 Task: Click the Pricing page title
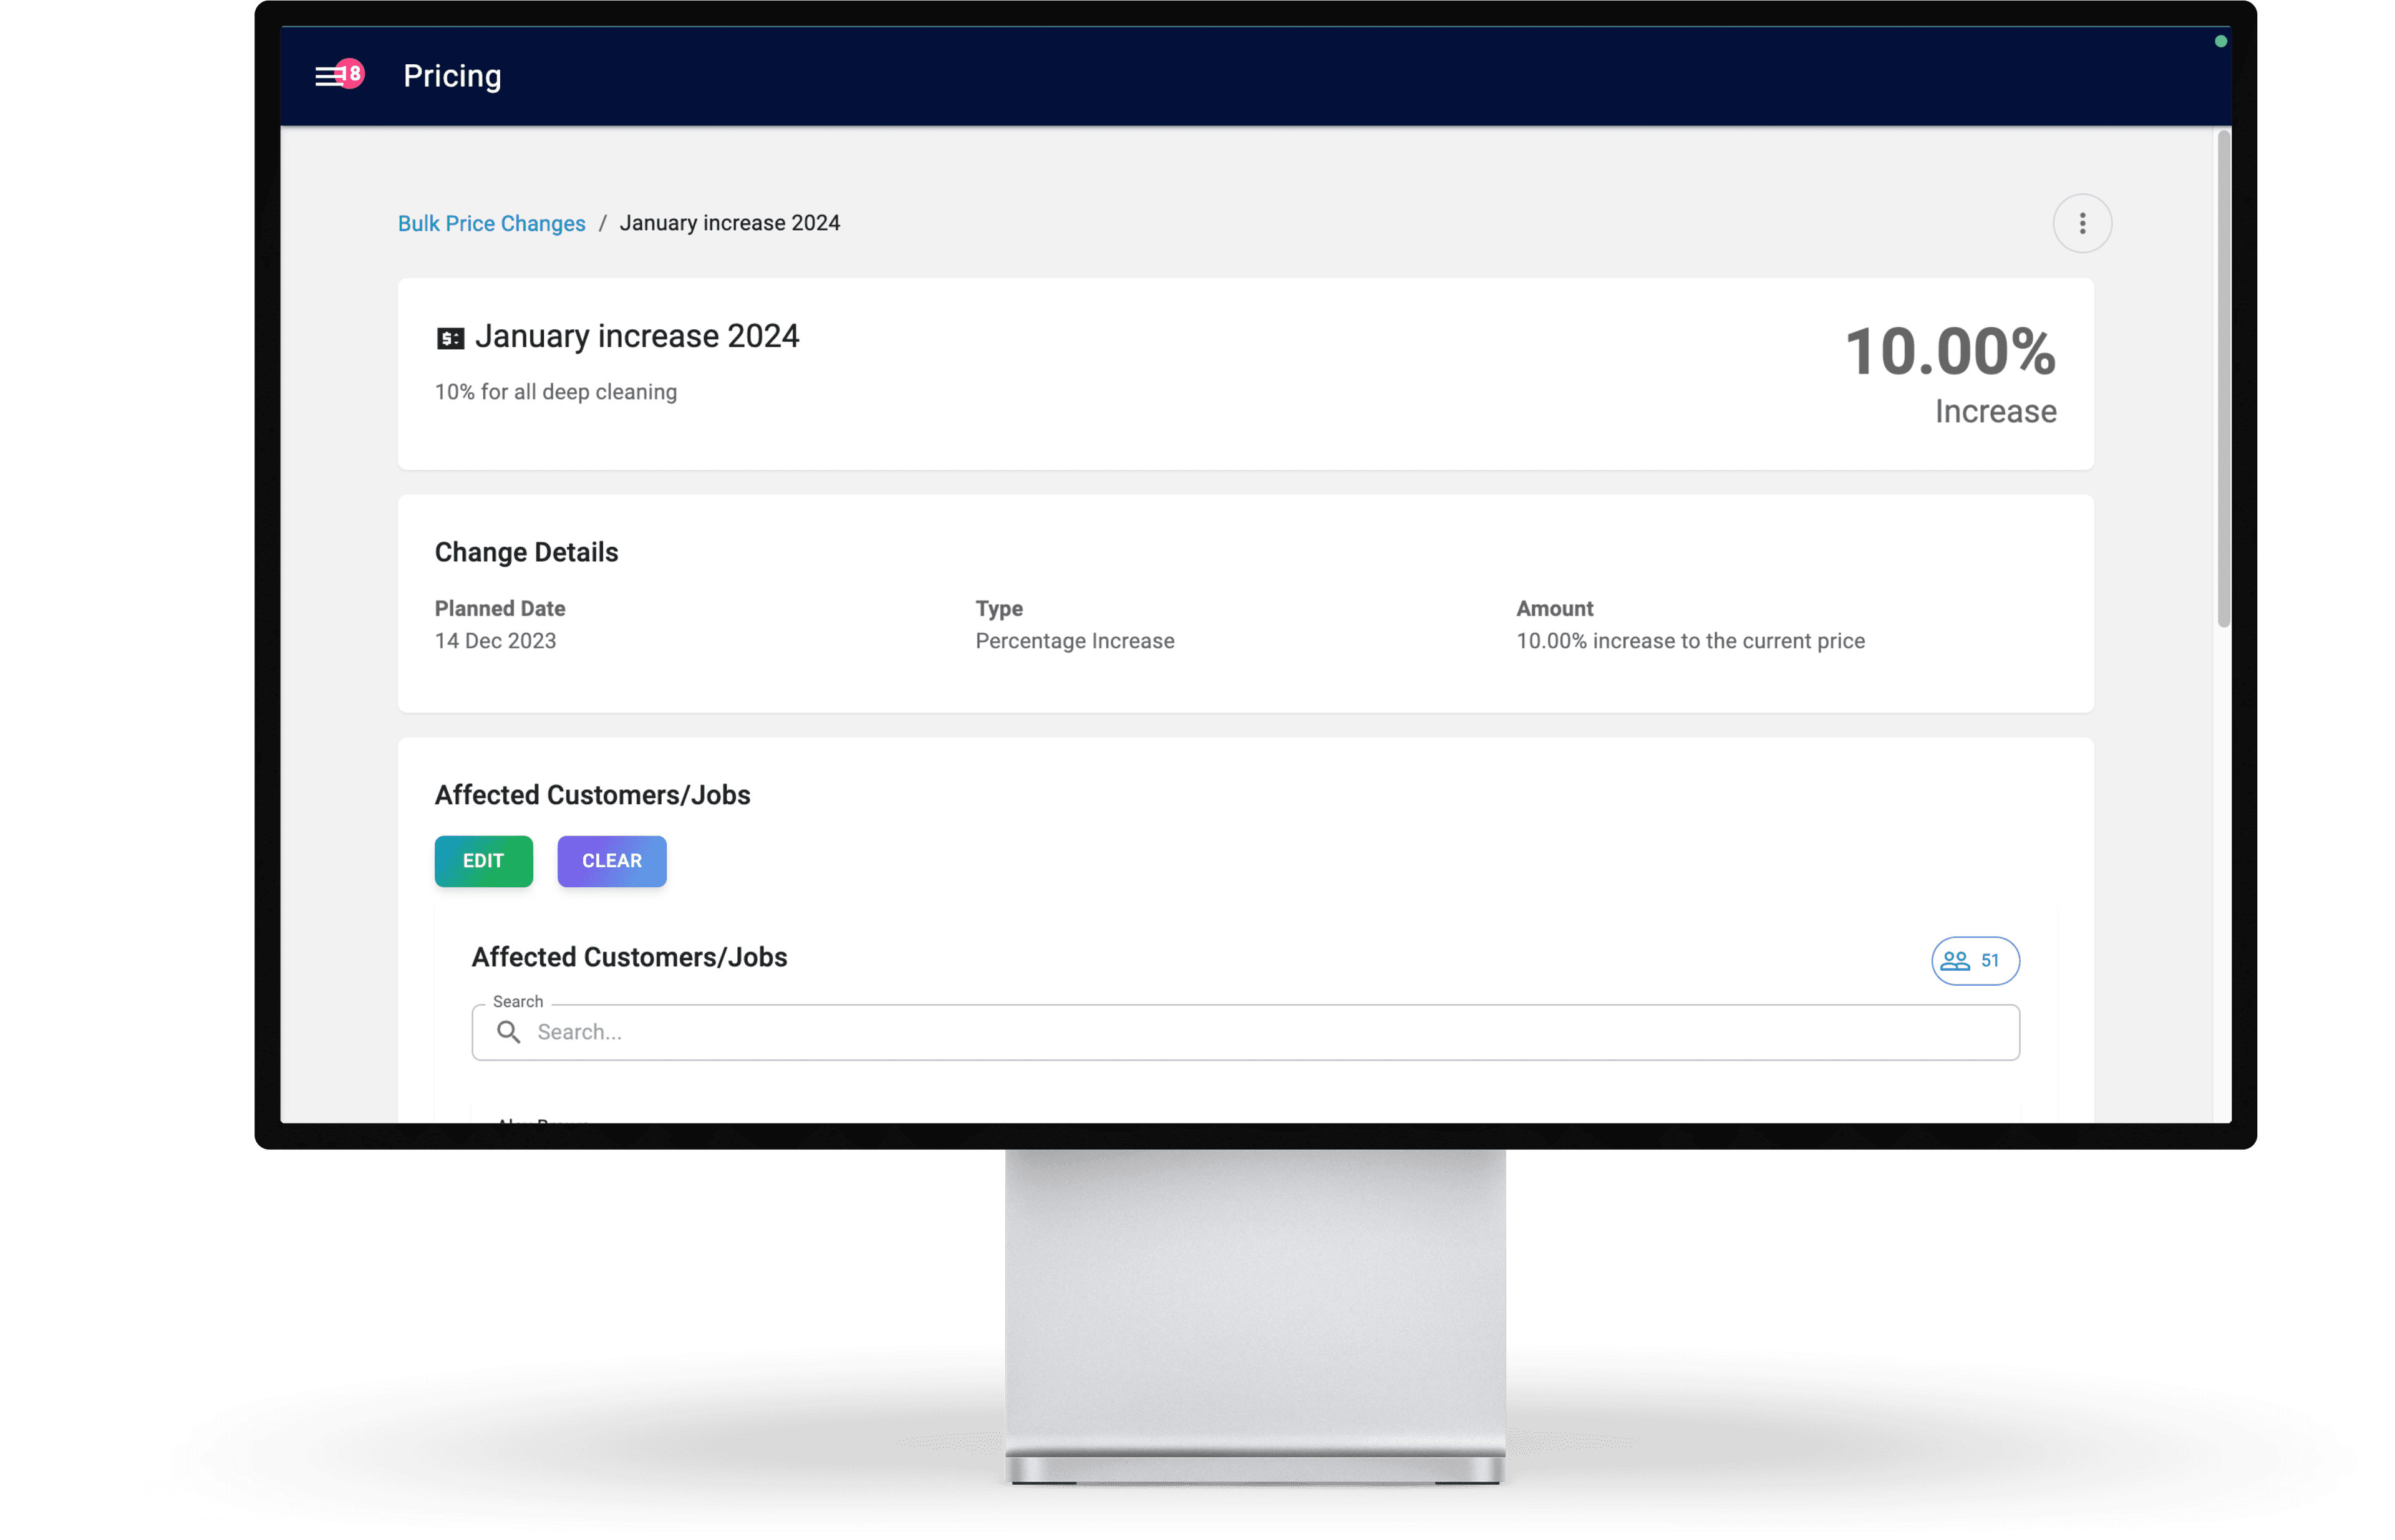452,76
